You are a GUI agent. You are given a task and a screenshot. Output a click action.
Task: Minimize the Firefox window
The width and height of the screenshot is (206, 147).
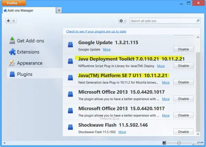[181, 3]
